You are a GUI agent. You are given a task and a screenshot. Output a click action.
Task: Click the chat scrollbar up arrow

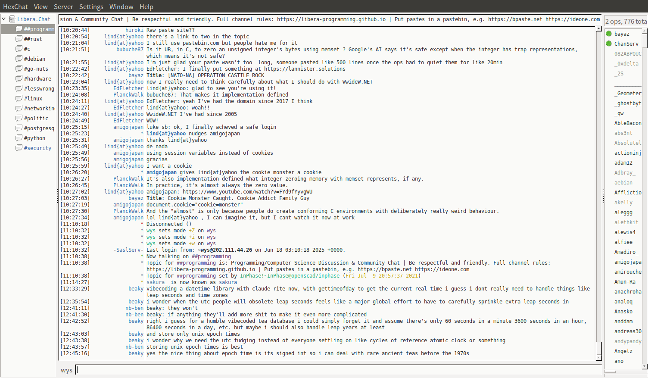click(599, 29)
